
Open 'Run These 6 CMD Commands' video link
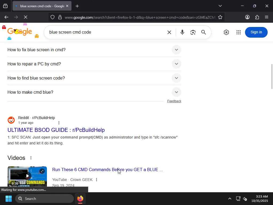(108, 169)
